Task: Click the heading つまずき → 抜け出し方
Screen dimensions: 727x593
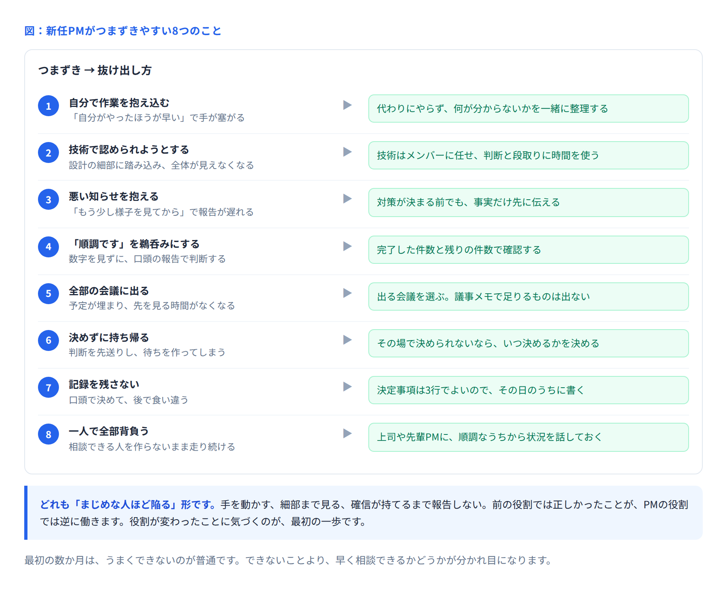Action: 95,70
